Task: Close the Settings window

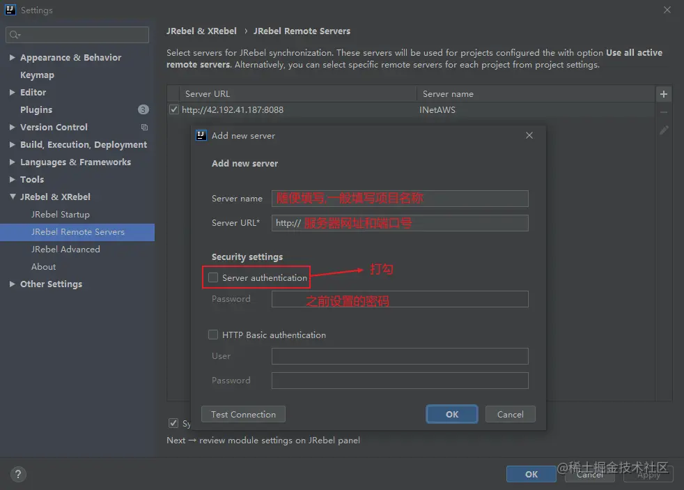Action: (x=667, y=10)
